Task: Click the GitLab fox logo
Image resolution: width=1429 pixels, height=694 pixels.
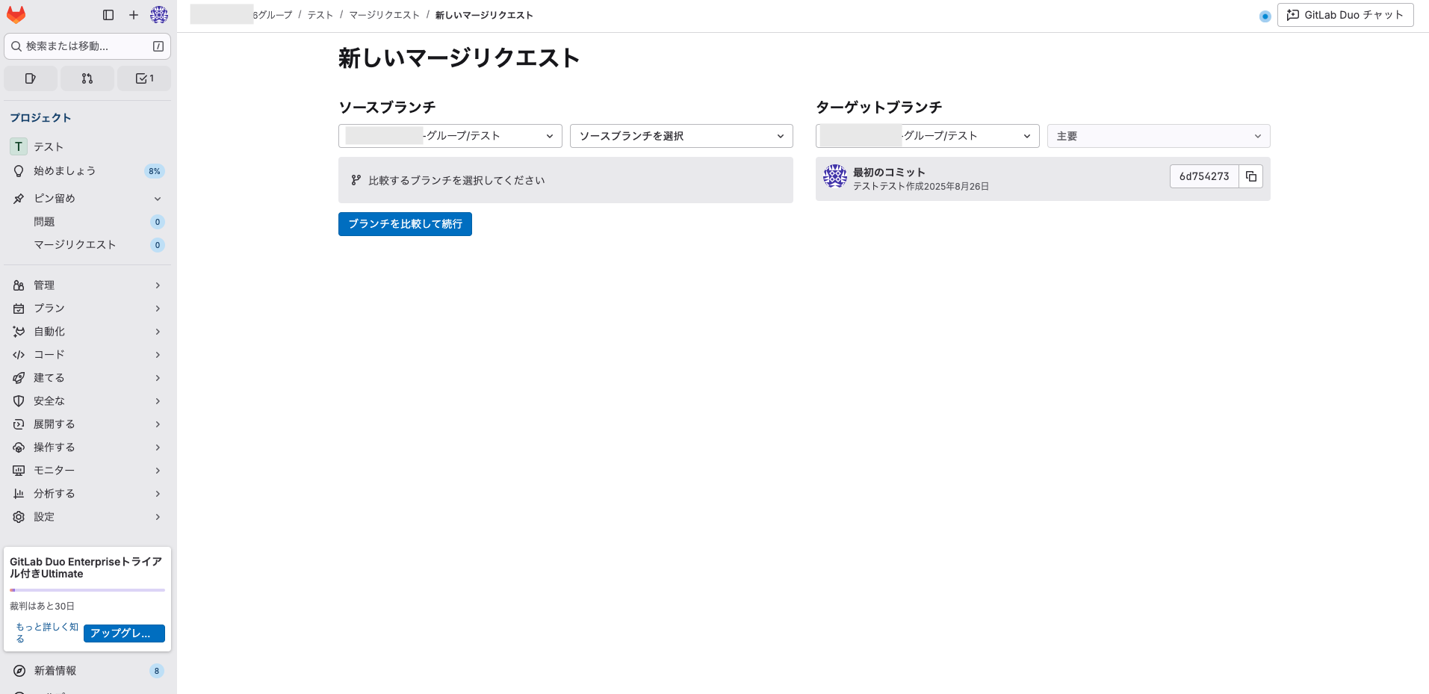Action: (x=16, y=15)
